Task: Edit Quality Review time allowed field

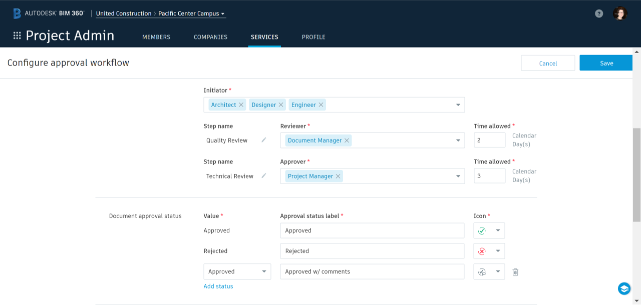Action: coord(490,140)
